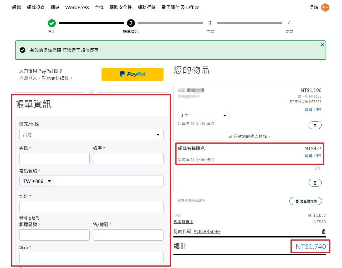Click the tax amount NT$83
This screenshot has width=342, height=268.
[320, 222]
